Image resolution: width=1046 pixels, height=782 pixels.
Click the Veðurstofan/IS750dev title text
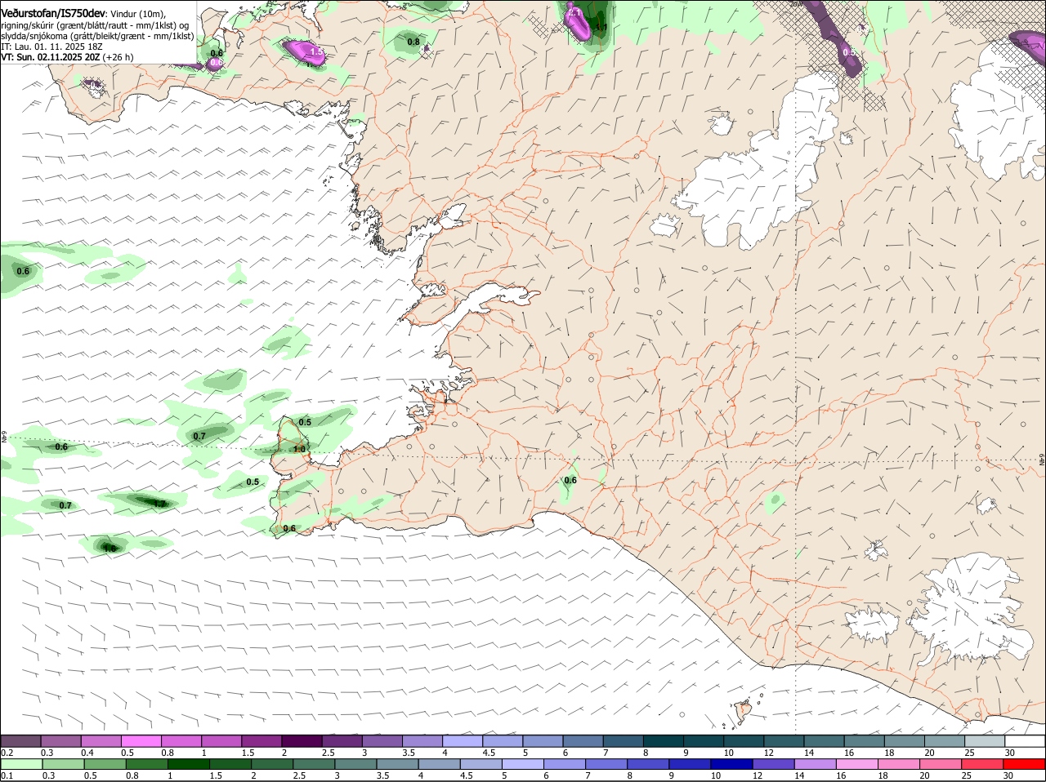coord(53,14)
